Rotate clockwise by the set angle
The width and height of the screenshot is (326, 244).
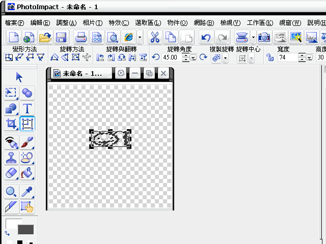(x=203, y=57)
